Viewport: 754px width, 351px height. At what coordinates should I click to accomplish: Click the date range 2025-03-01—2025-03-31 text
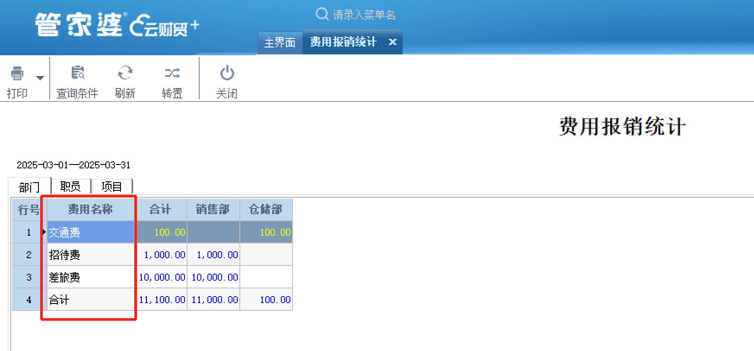coord(73,165)
